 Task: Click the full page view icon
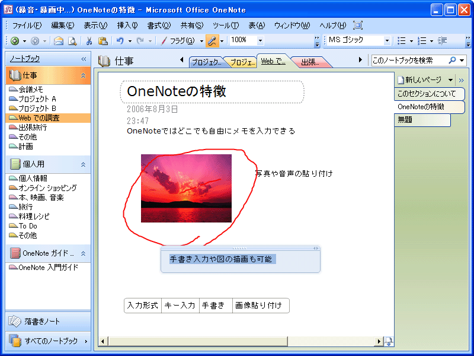tap(358, 26)
